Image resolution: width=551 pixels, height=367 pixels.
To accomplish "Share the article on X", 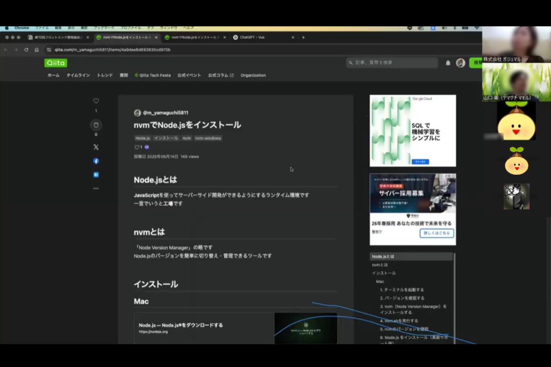I will (x=96, y=147).
